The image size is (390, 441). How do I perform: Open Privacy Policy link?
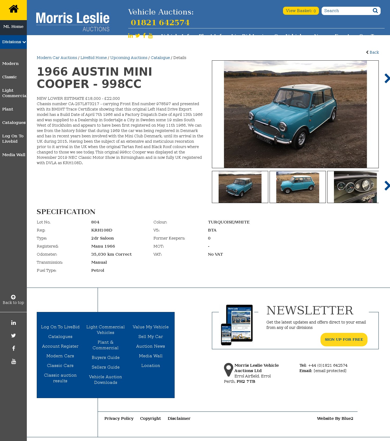[x=119, y=418]
